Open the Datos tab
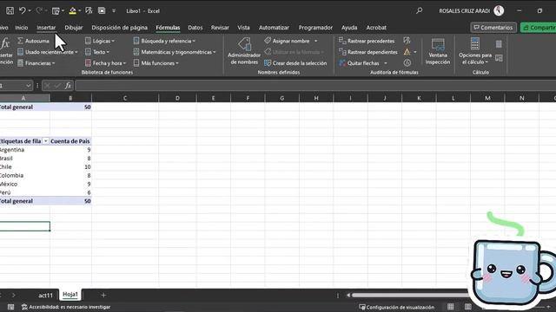 coord(195,28)
